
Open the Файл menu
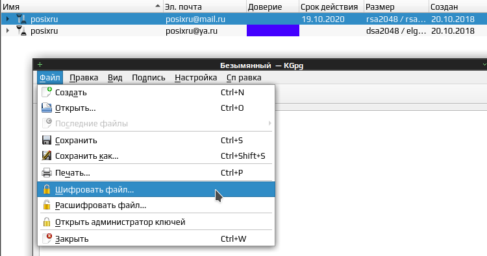click(x=50, y=78)
